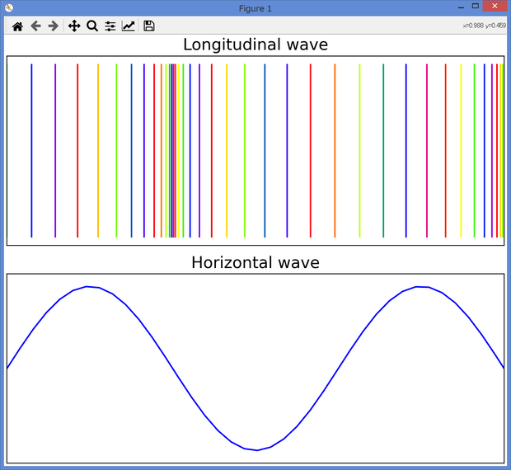
Task: Maximize the Figure 1 window
Action: point(476,7)
